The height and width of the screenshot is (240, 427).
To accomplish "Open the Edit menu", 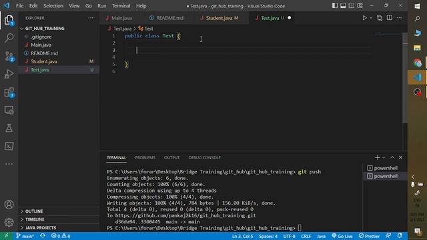I will click(33, 6).
